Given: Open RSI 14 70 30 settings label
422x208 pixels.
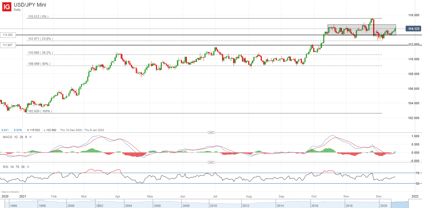Looking at the screenshot, I should coord(14,167).
